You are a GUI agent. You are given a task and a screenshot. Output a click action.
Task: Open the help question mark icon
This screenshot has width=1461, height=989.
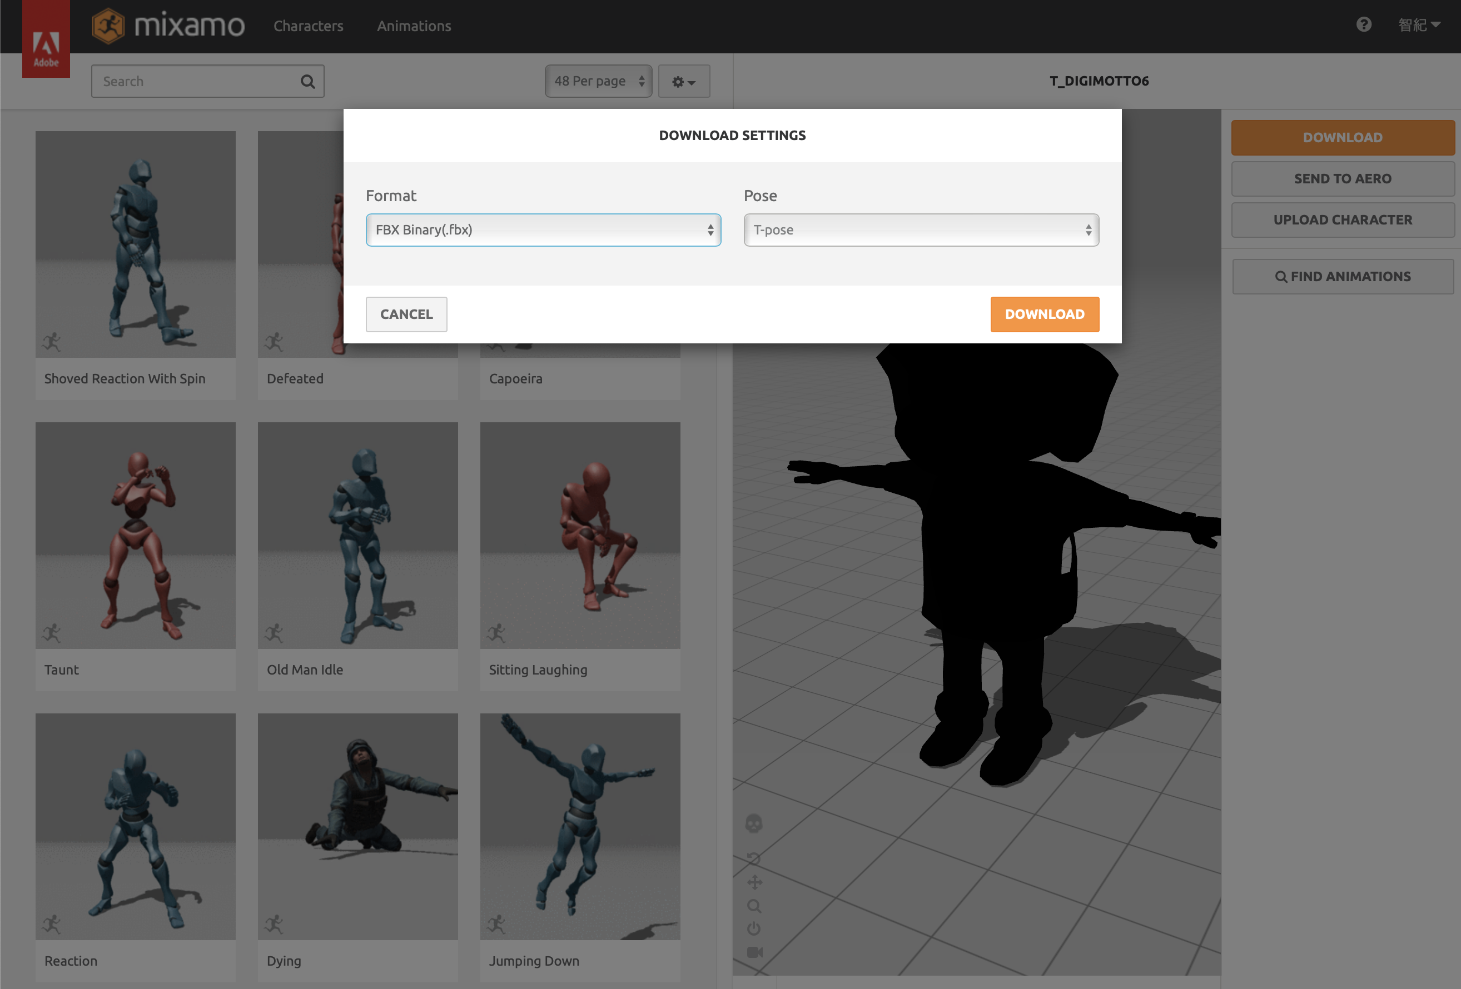(1364, 24)
